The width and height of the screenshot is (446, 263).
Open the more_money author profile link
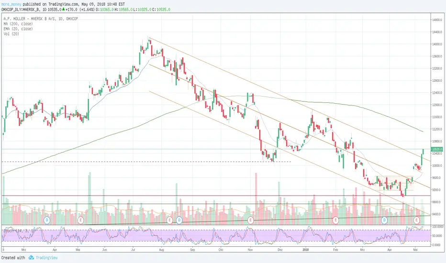coord(11,4)
